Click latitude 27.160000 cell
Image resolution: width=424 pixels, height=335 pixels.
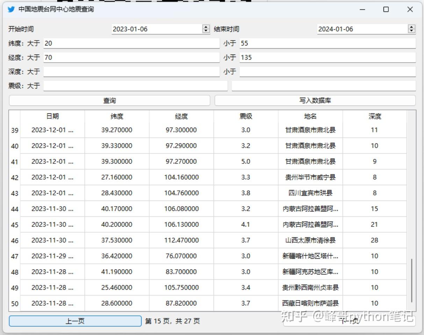pyautogui.click(x=117, y=177)
